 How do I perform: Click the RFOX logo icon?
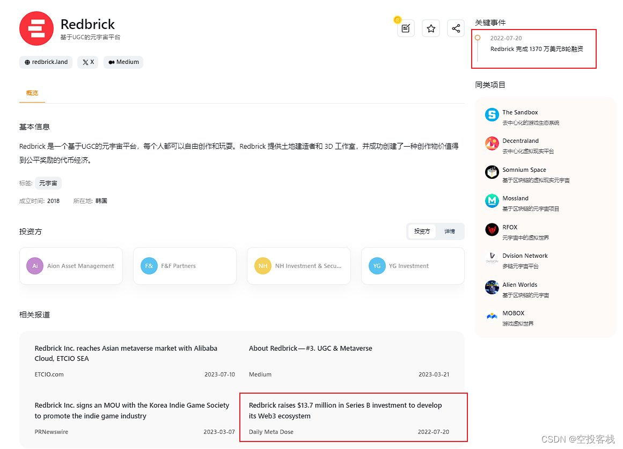492,229
